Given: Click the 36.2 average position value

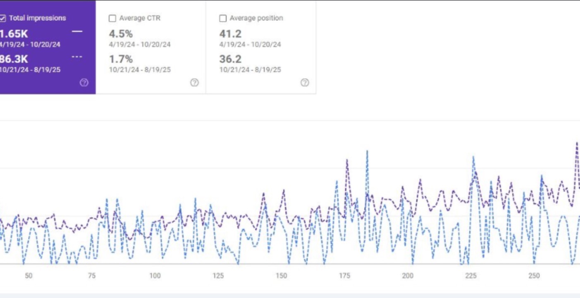Looking at the screenshot, I should [230, 59].
